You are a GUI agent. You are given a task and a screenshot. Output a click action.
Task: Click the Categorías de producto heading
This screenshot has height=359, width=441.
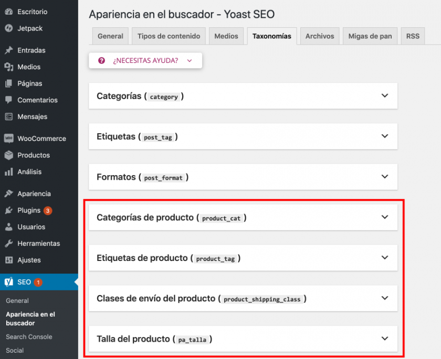click(145, 217)
